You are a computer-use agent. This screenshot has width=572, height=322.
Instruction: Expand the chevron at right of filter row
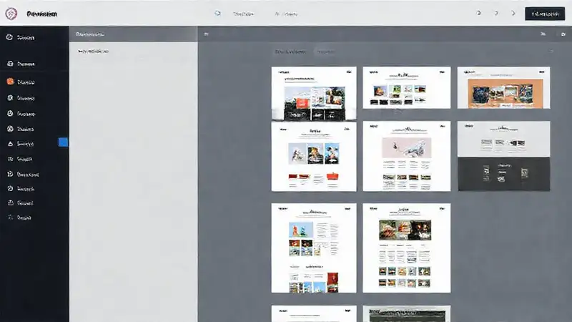551,52
